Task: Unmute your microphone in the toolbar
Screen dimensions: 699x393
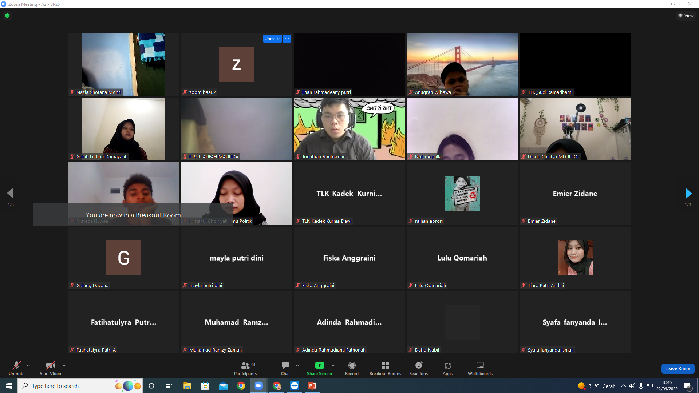Action: (x=17, y=368)
